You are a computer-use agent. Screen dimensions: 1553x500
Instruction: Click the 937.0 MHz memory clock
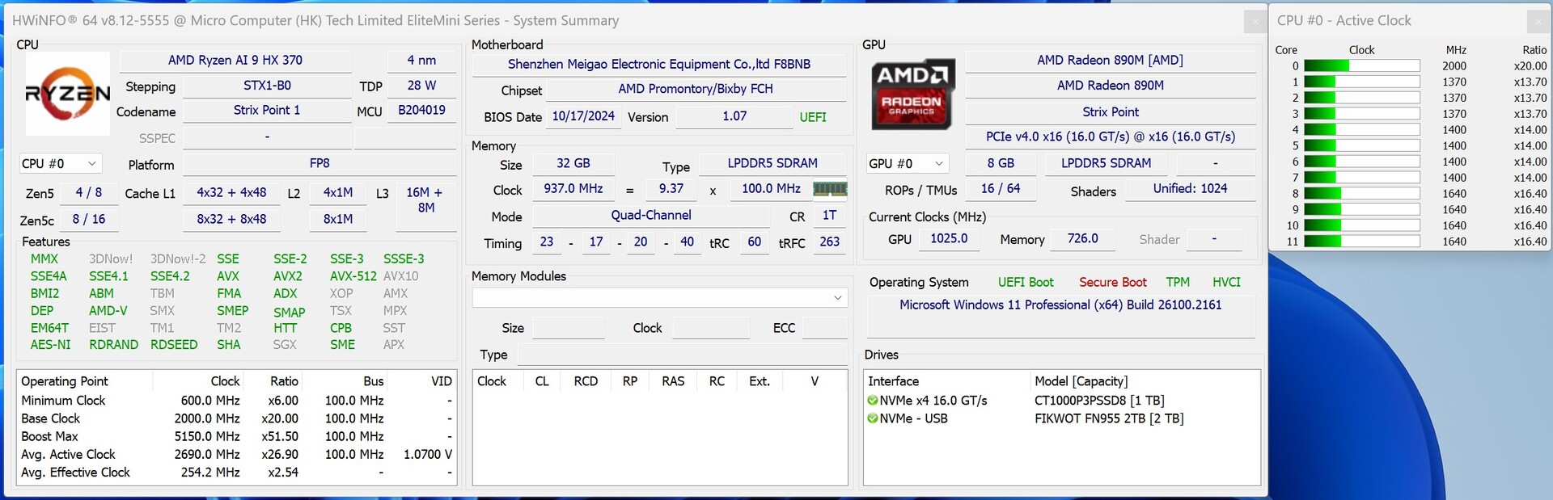[x=573, y=189]
